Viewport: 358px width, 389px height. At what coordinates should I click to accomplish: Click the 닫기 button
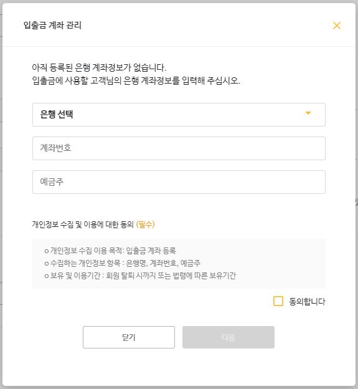129,337
